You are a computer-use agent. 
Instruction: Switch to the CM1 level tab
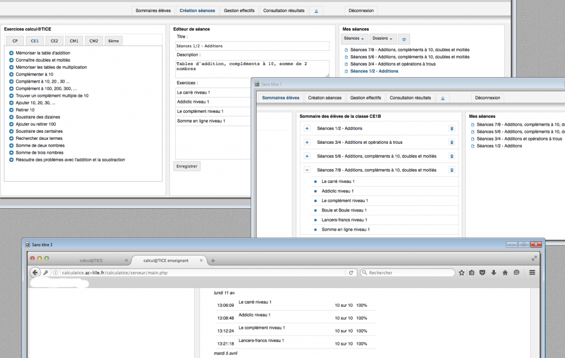click(73, 41)
